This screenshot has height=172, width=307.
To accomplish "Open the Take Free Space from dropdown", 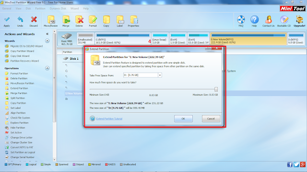I will 160,75.
